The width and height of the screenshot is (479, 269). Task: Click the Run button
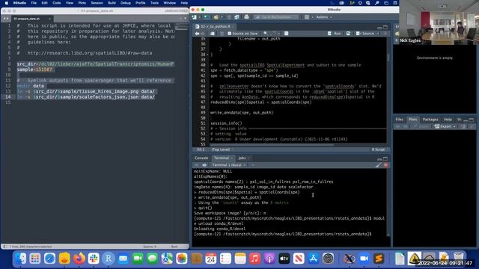click(335, 33)
